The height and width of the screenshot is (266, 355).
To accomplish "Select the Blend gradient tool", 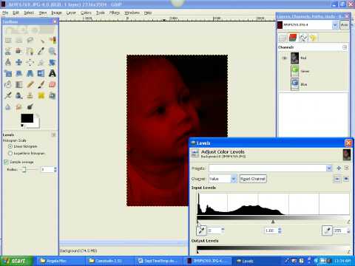I will pos(19,84).
